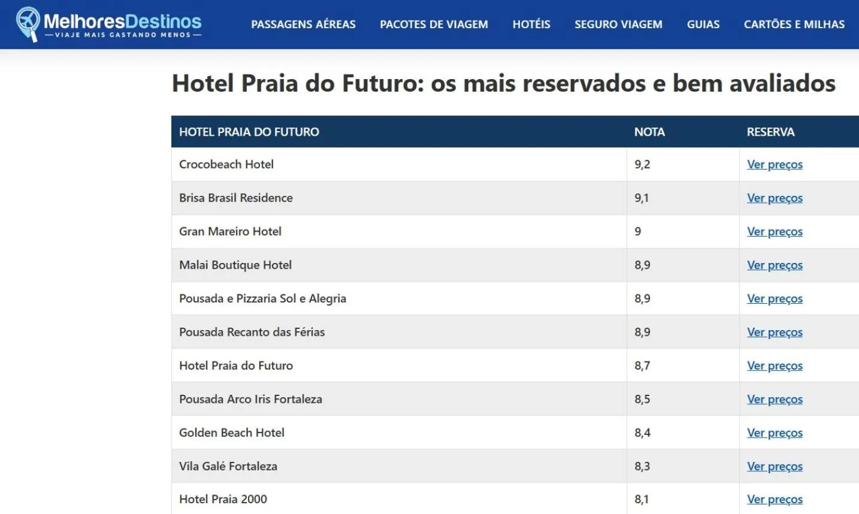Open pricing for Malai Boutique Hotel
This screenshot has height=514, width=859.
775,265
